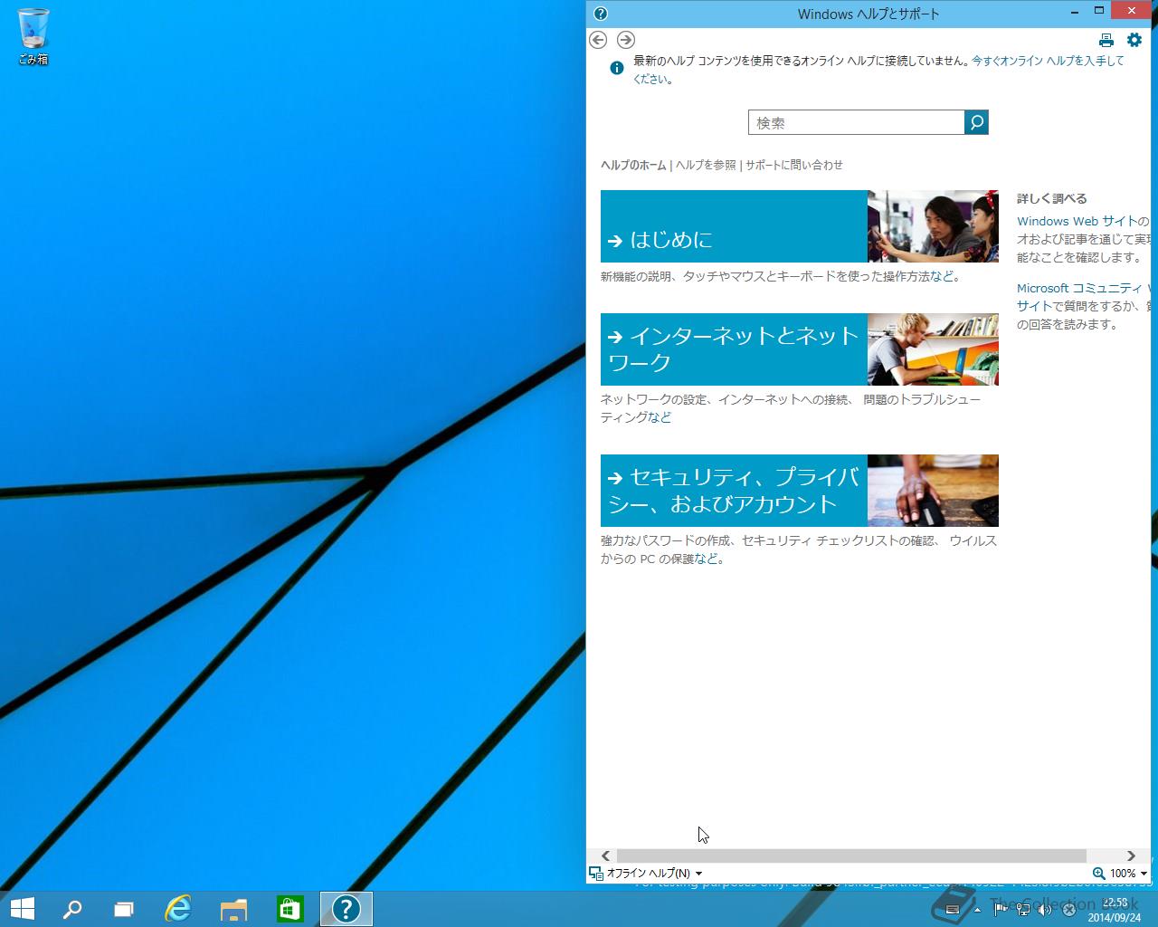Image resolution: width=1158 pixels, height=927 pixels.
Task: Open File Explorer from taskbar
Action: pyautogui.click(x=233, y=909)
